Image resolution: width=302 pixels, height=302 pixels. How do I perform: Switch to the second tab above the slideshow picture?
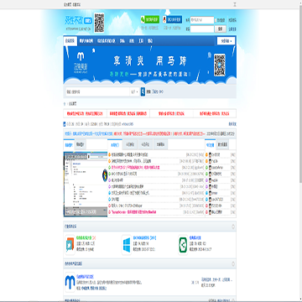pos(80,144)
